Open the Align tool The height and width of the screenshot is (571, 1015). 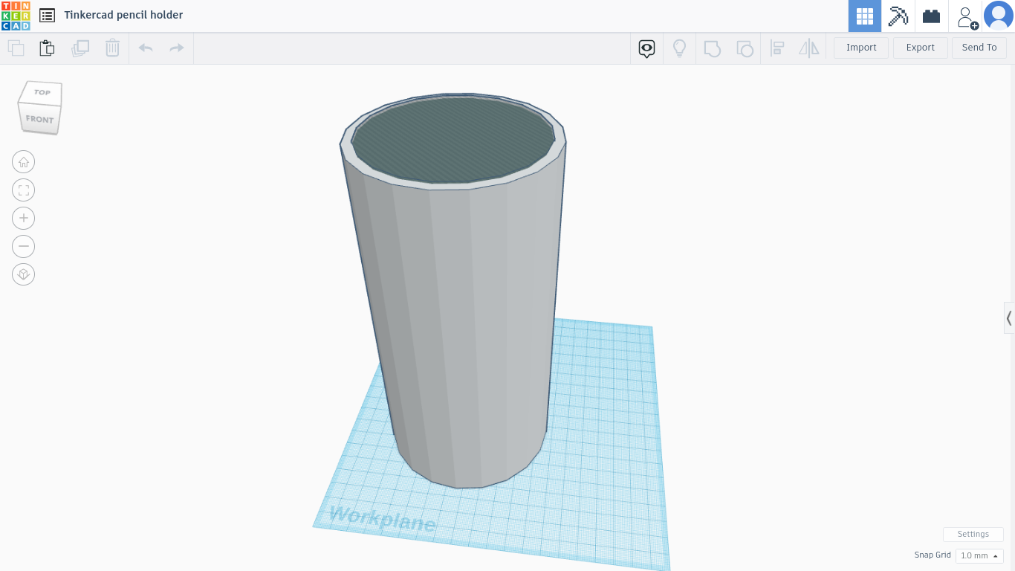pos(777,48)
